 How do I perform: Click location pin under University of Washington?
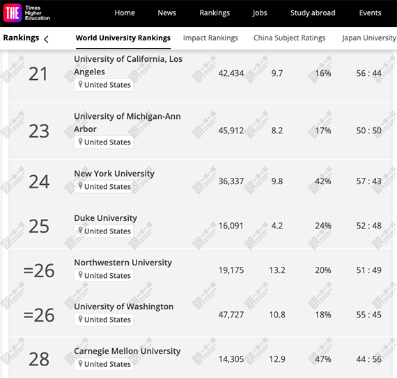point(80,319)
